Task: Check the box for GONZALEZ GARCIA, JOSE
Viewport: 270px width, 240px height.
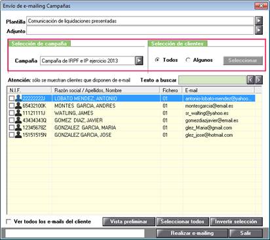Action: pos(12,135)
